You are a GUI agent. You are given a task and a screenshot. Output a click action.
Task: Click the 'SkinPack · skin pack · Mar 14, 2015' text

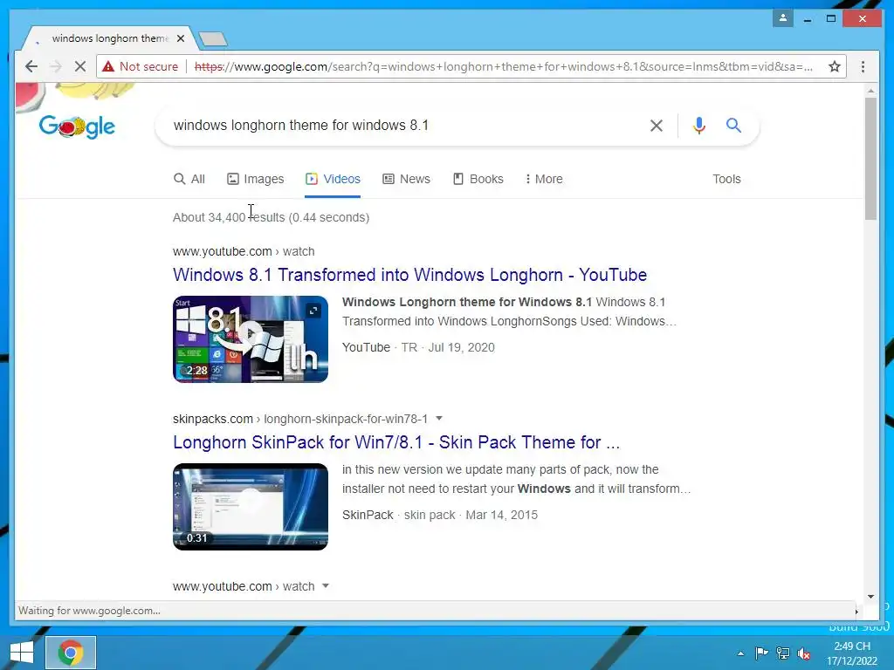click(440, 515)
